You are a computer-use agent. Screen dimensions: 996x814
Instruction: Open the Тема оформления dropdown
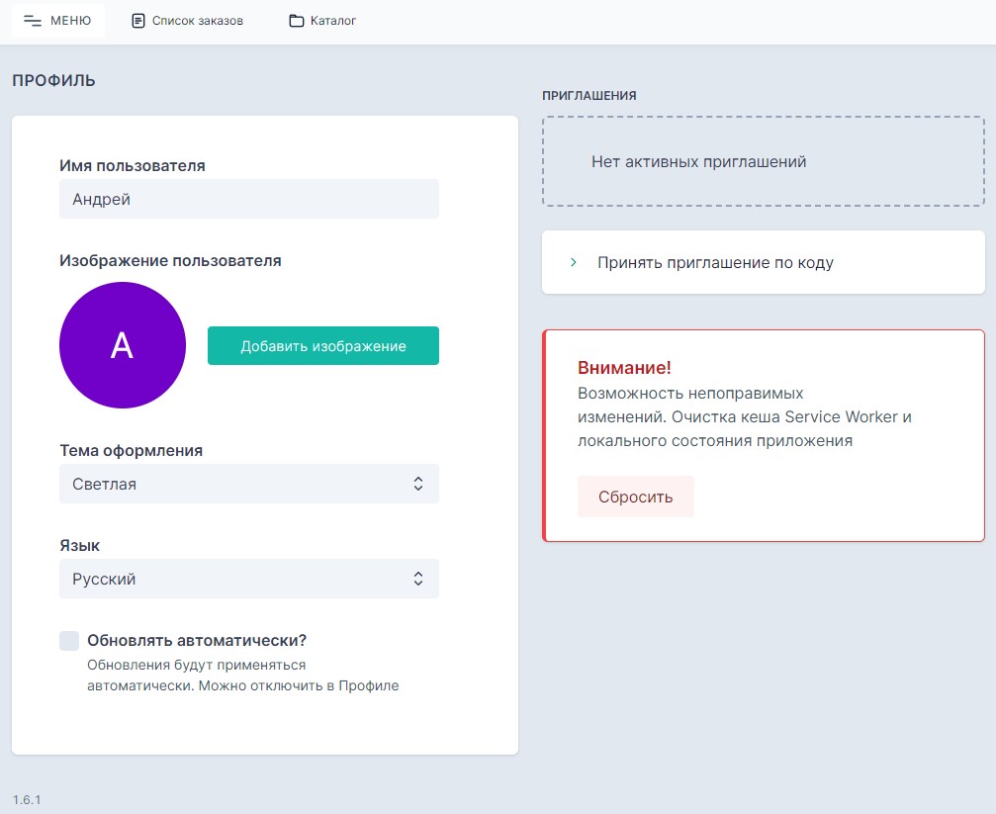[248, 484]
